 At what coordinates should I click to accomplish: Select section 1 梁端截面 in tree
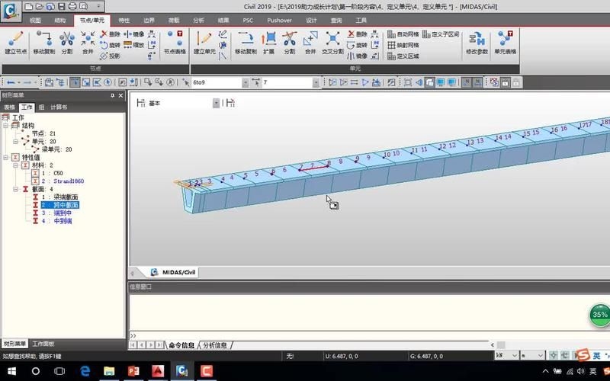point(60,197)
